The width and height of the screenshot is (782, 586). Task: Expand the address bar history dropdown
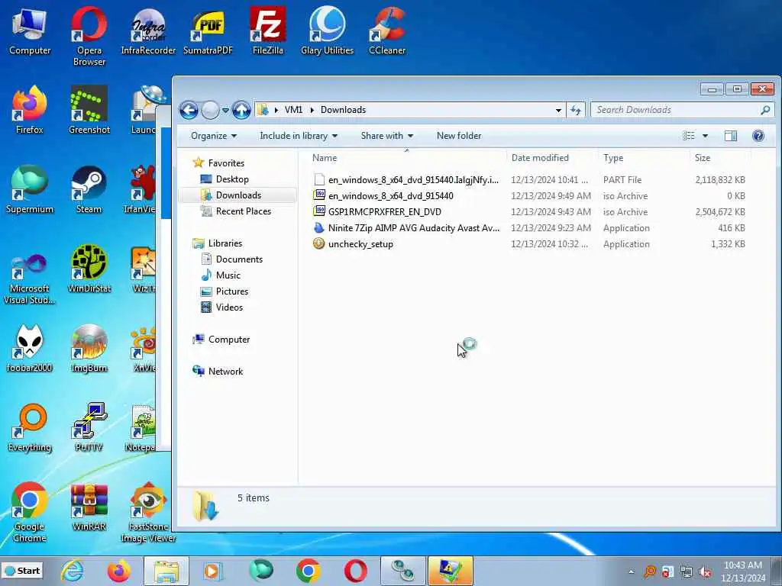coord(558,110)
